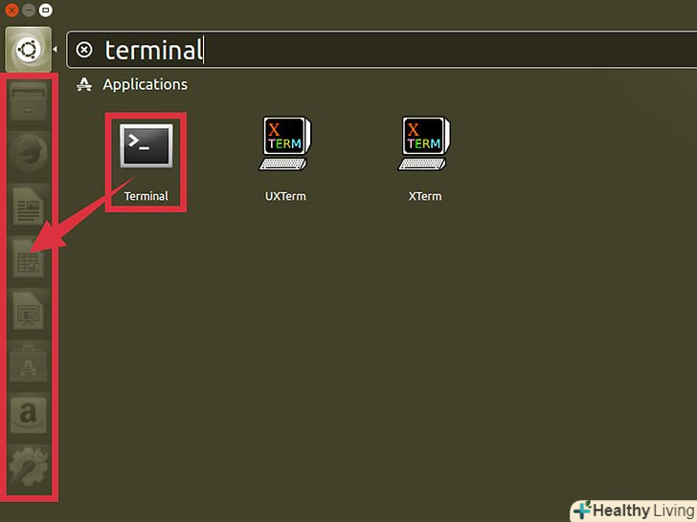Open LibreOffice Writer in the launcher
Viewport: 697px width, 522px height.
(29, 206)
